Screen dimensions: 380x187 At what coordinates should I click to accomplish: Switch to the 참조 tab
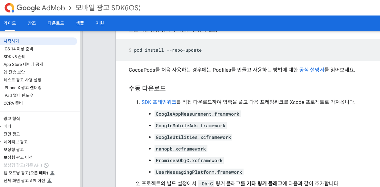pos(32,23)
